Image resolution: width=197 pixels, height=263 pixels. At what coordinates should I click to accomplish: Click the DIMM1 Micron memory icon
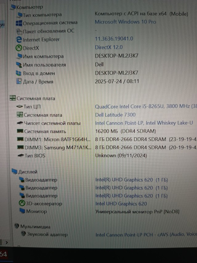21,140
